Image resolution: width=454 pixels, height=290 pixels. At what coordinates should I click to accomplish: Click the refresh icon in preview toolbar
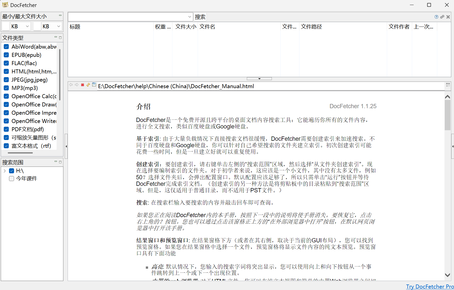(x=88, y=85)
